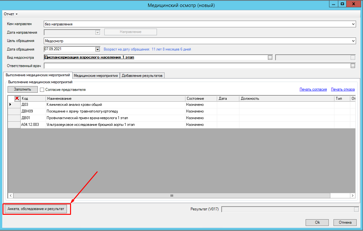Switch to Медицинские мероприятия tab
The height and width of the screenshot is (231, 363).
(96, 76)
